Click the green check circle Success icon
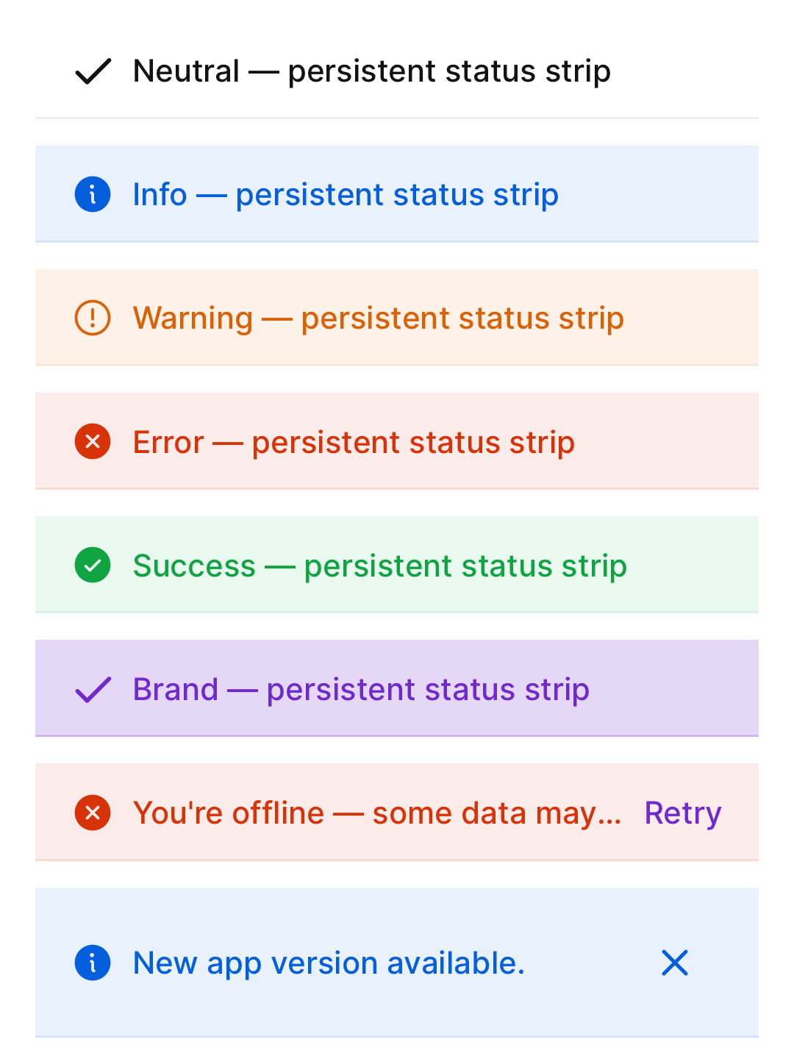The width and height of the screenshot is (794, 1059). click(x=93, y=566)
